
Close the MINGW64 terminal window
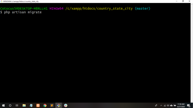pos(189,1)
